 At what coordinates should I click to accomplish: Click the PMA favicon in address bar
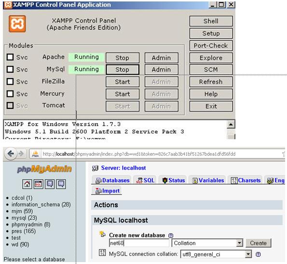(x=35, y=154)
